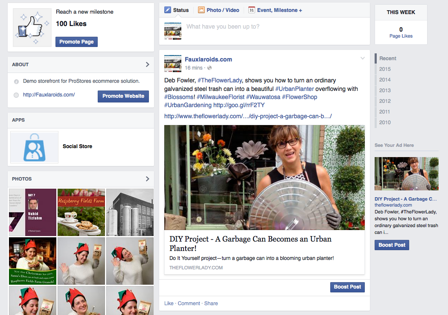Click the PHOTOS section heading

pos(22,179)
